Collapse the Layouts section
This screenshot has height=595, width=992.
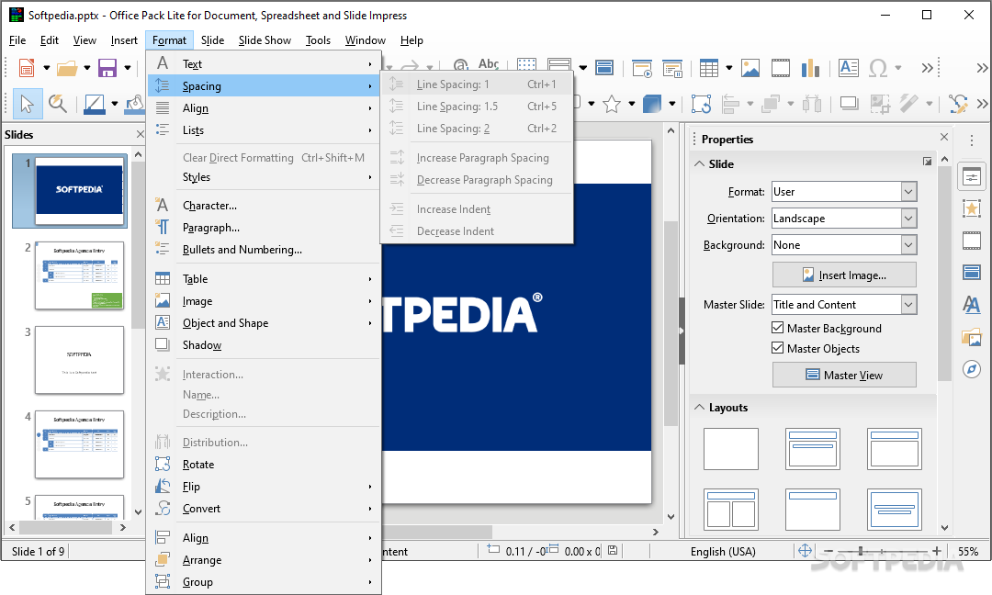point(699,407)
